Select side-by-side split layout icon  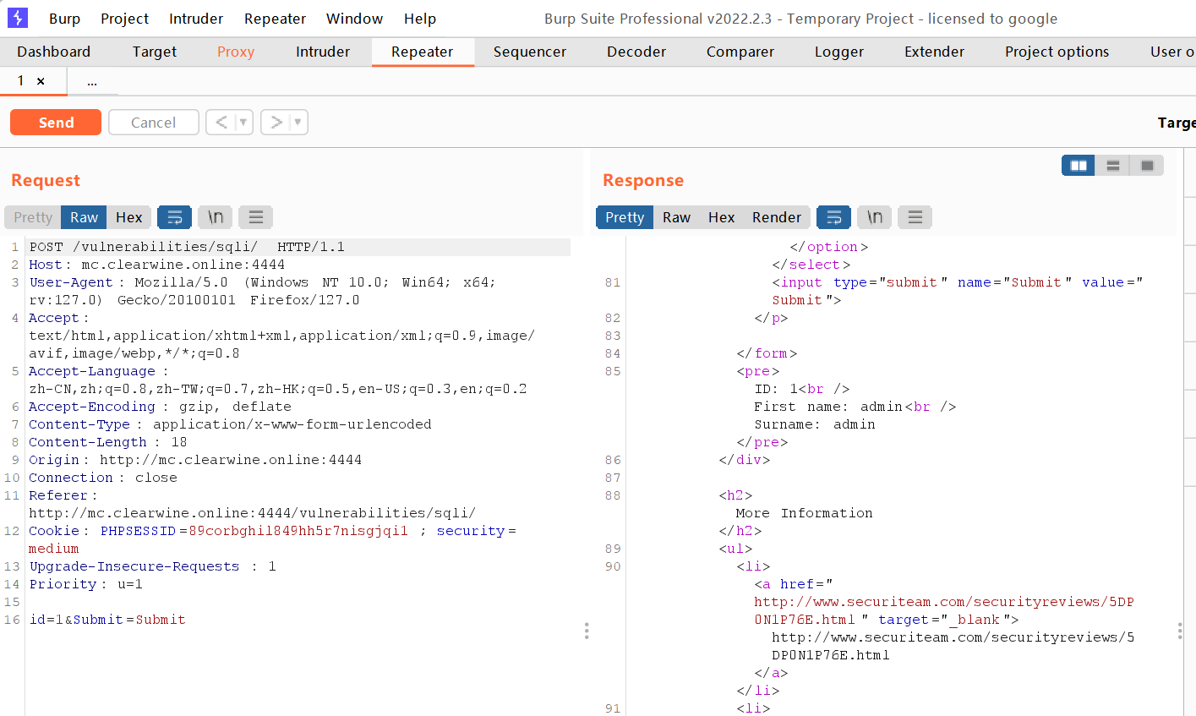tap(1079, 166)
